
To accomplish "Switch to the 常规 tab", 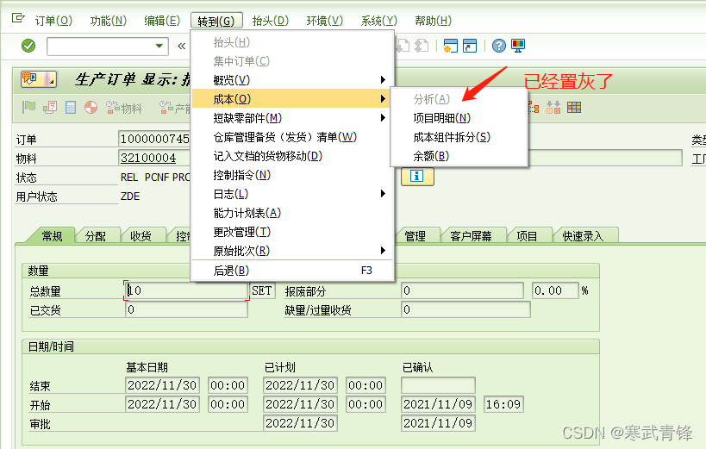I will pyautogui.click(x=52, y=236).
